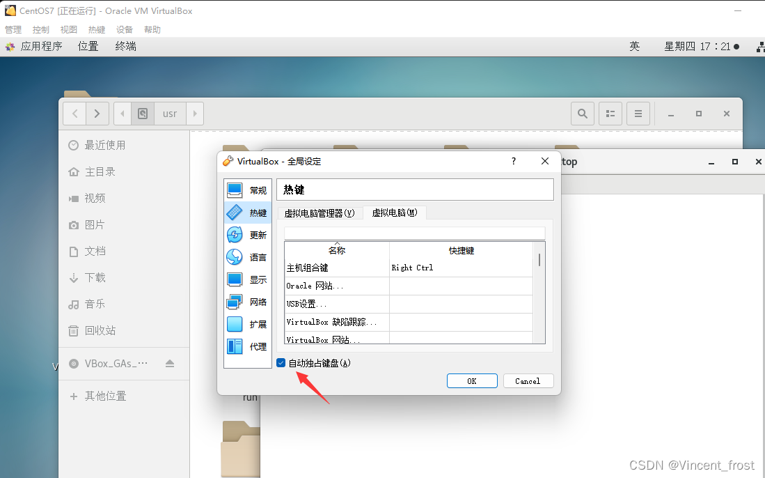Viewport: 765px width, 478px height.
Task: Toggle list view in file manager
Action: tap(610, 114)
